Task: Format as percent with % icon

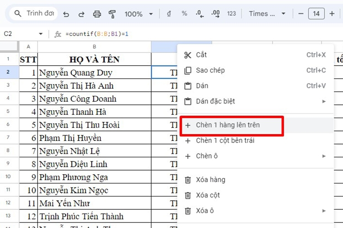Action: pos(184,14)
